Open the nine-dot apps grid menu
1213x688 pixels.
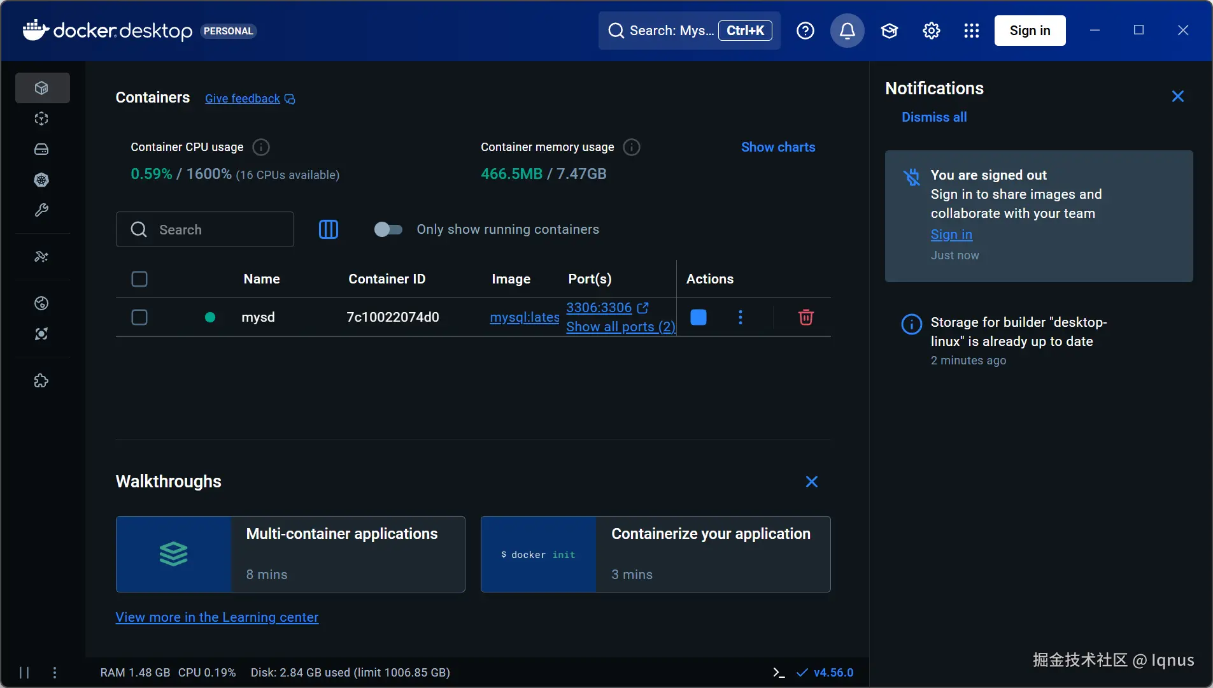coord(972,31)
